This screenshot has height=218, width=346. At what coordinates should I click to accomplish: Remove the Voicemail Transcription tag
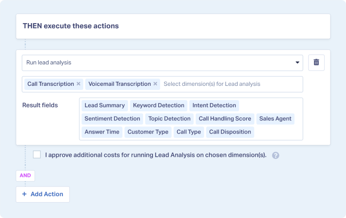click(155, 84)
